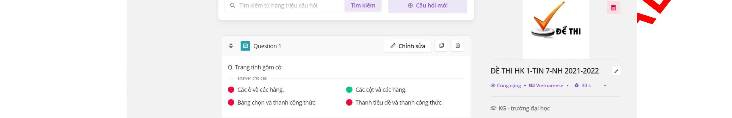This screenshot has width=732, height=118.
Task: Reorder Question 1 using sort arrows
Action: 231,46
